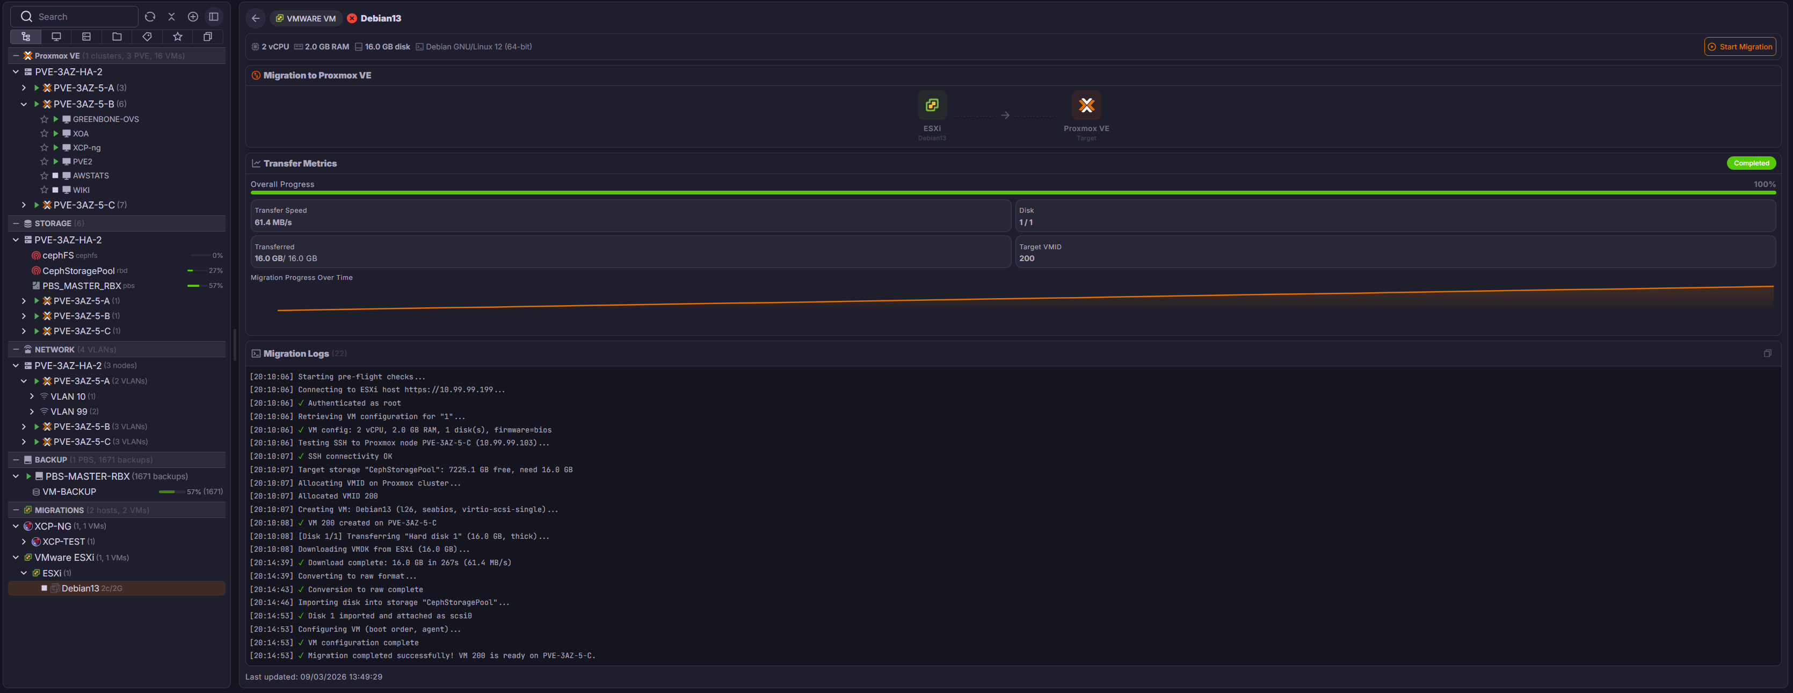Image resolution: width=1793 pixels, height=693 pixels.
Task: Click the Completed status badge
Action: (1751, 163)
